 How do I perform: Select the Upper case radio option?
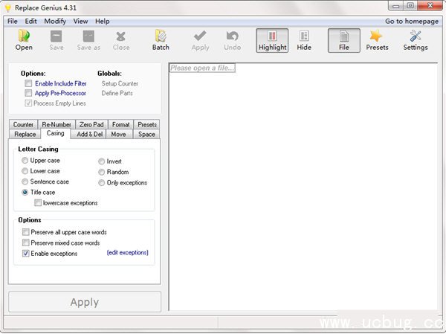point(25,161)
